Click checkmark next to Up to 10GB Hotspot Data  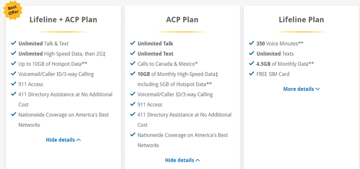(14, 63)
